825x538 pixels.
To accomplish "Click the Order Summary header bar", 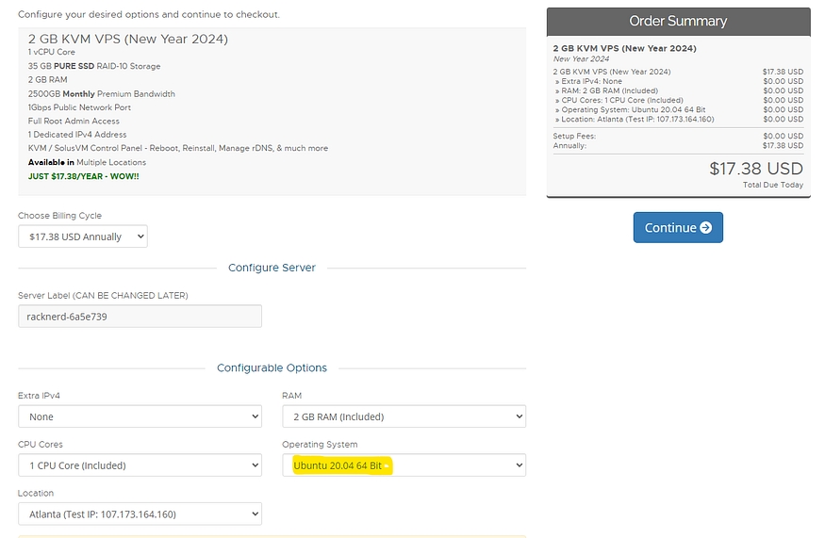I will tap(678, 21).
